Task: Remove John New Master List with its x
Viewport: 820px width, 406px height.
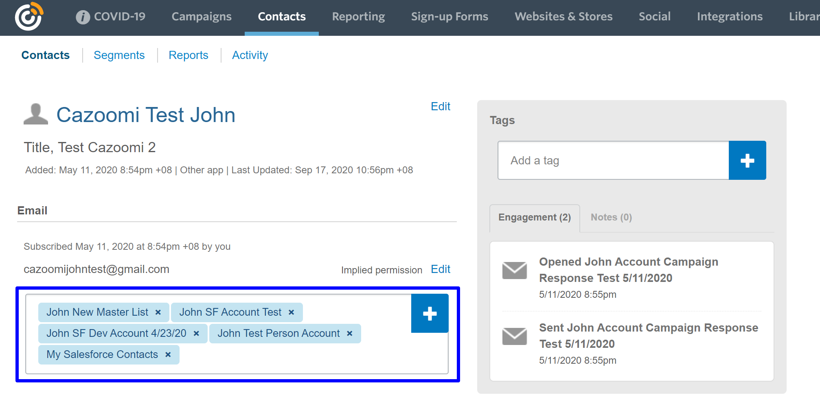Action: (x=158, y=312)
